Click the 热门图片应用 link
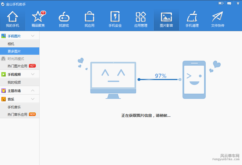This screenshot has width=242, height=165. click(x=17, y=66)
